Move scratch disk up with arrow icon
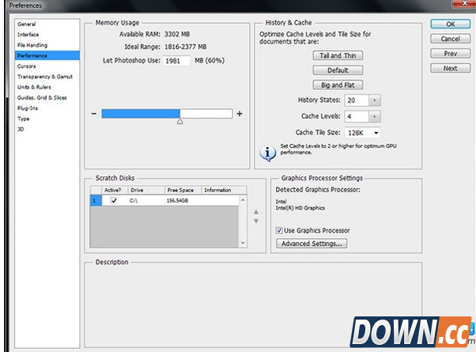 coord(255,211)
